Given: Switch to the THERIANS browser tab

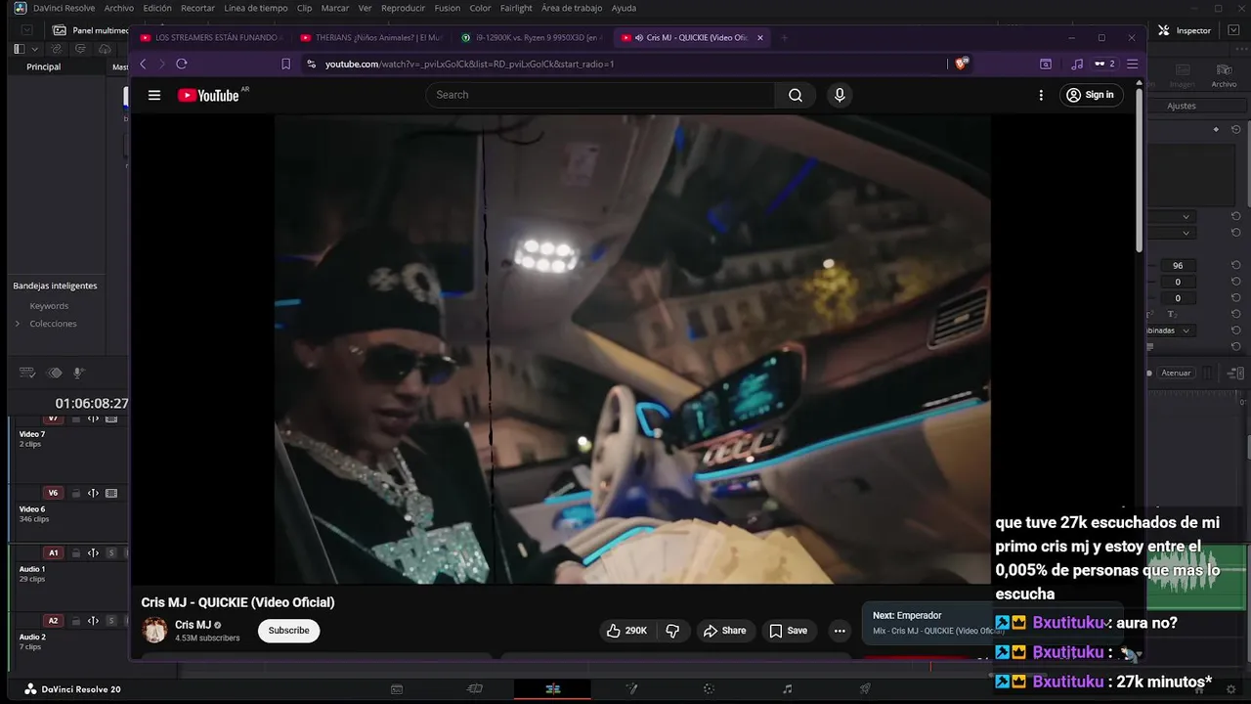Looking at the screenshot, I should coord(371,38).
